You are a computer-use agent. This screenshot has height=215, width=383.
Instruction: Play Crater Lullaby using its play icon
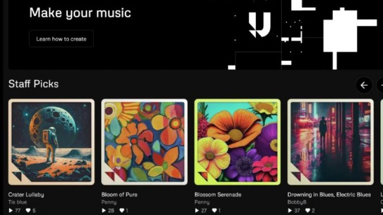click(10, 211)
